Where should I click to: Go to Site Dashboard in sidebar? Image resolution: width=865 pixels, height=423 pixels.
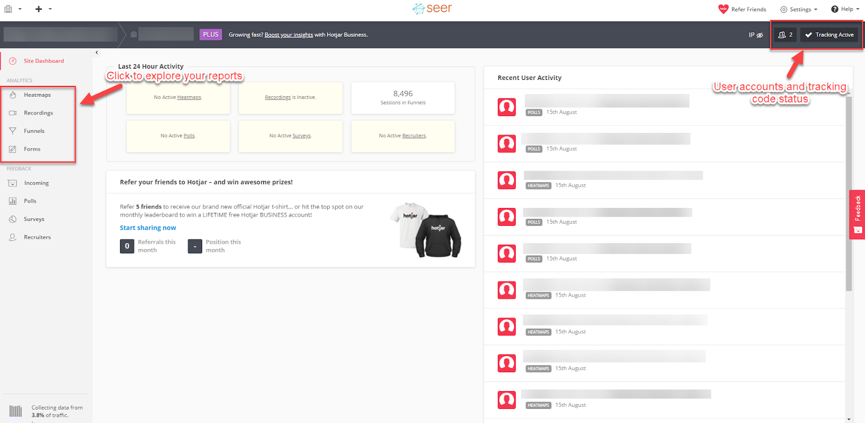[x=43, y=61]
